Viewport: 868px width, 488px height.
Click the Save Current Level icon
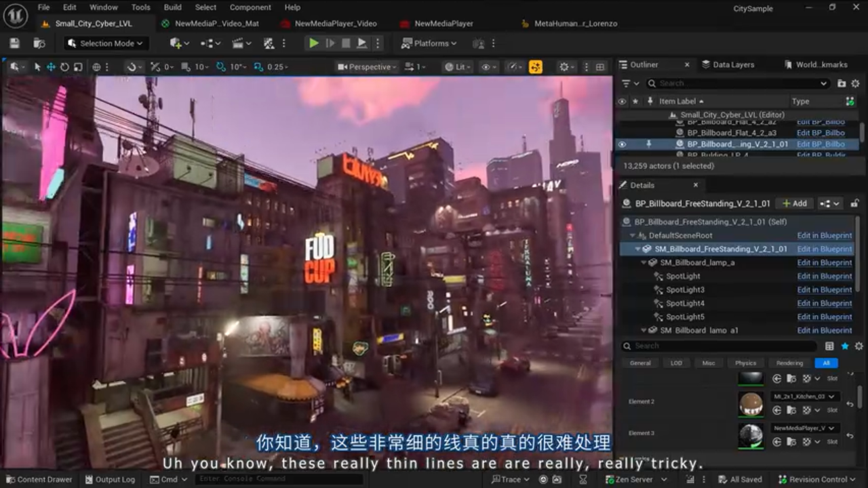tap(14, 43)
